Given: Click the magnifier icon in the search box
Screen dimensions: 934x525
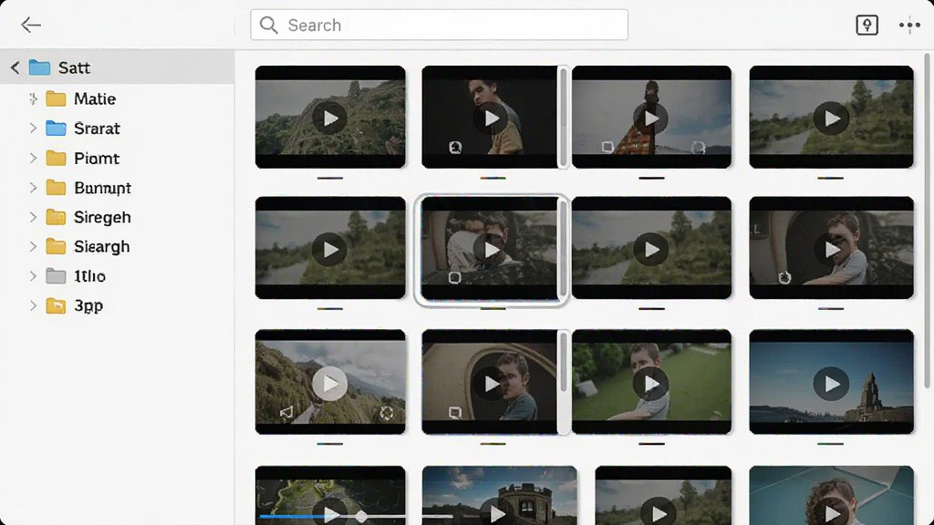Looking at the screenshot, I should click(269, 25).
